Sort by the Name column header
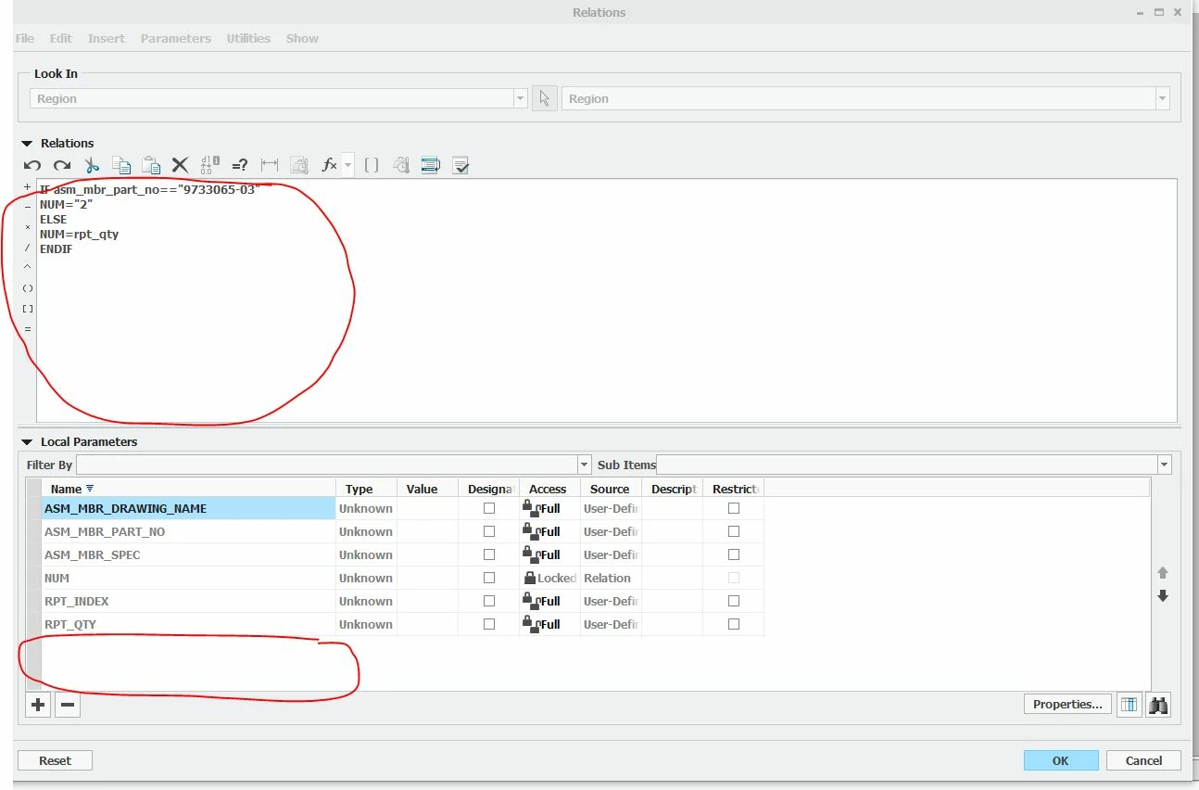This screenshot has width=1199, height=790. pos(189,489)
